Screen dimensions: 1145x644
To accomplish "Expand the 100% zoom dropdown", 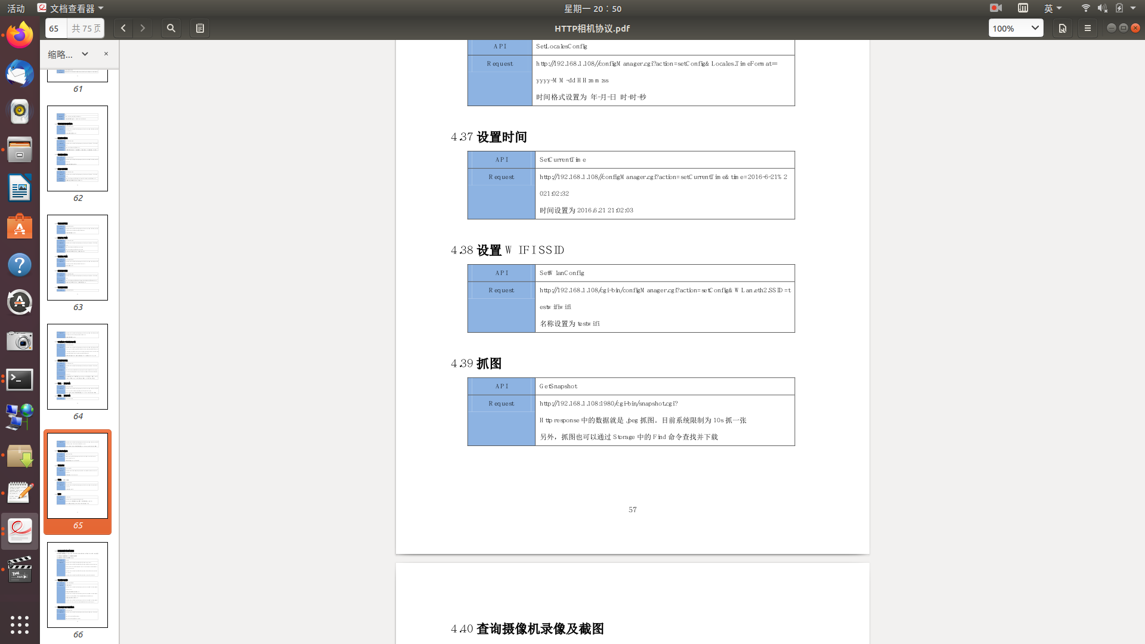I will 1035,28.
